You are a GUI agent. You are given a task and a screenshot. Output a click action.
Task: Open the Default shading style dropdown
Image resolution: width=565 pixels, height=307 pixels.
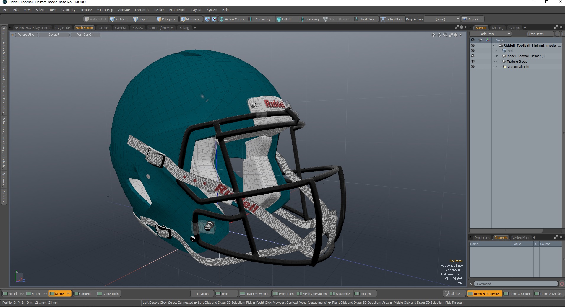pos(54,35)
